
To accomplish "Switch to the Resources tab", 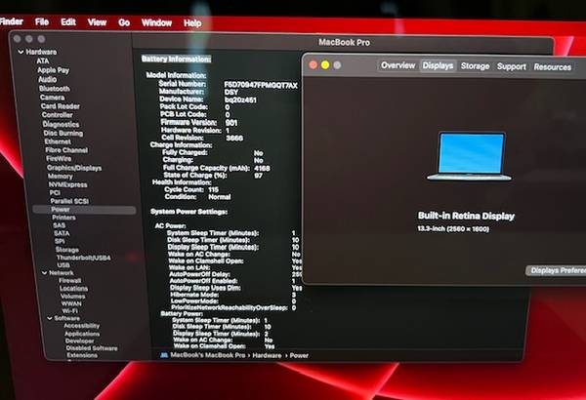I will click(553, 67).
